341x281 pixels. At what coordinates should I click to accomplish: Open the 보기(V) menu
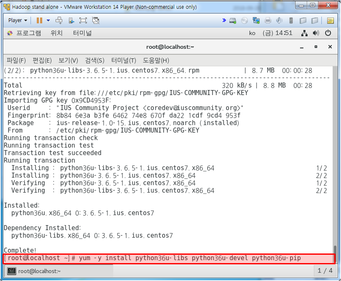click(68, 60)
